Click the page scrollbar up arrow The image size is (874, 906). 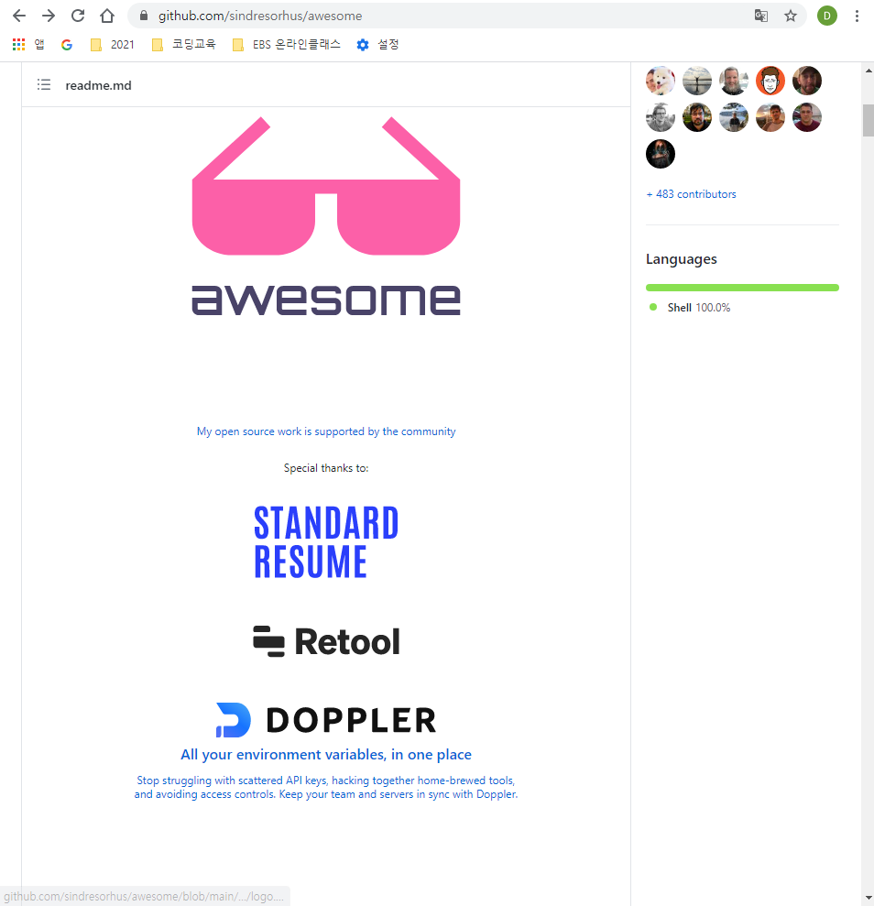click(x=869, y=71)
